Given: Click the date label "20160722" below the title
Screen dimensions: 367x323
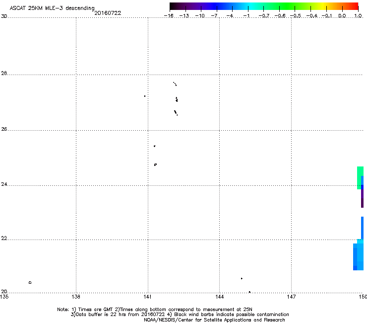Looking at the screenshot, I should click(x=108, y=13).
